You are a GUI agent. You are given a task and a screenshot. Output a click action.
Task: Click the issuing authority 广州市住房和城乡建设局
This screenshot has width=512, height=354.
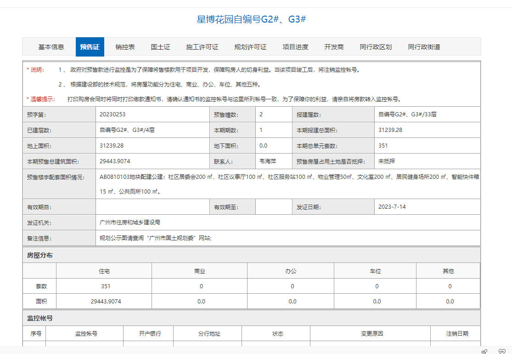click(x=130, y=223)
